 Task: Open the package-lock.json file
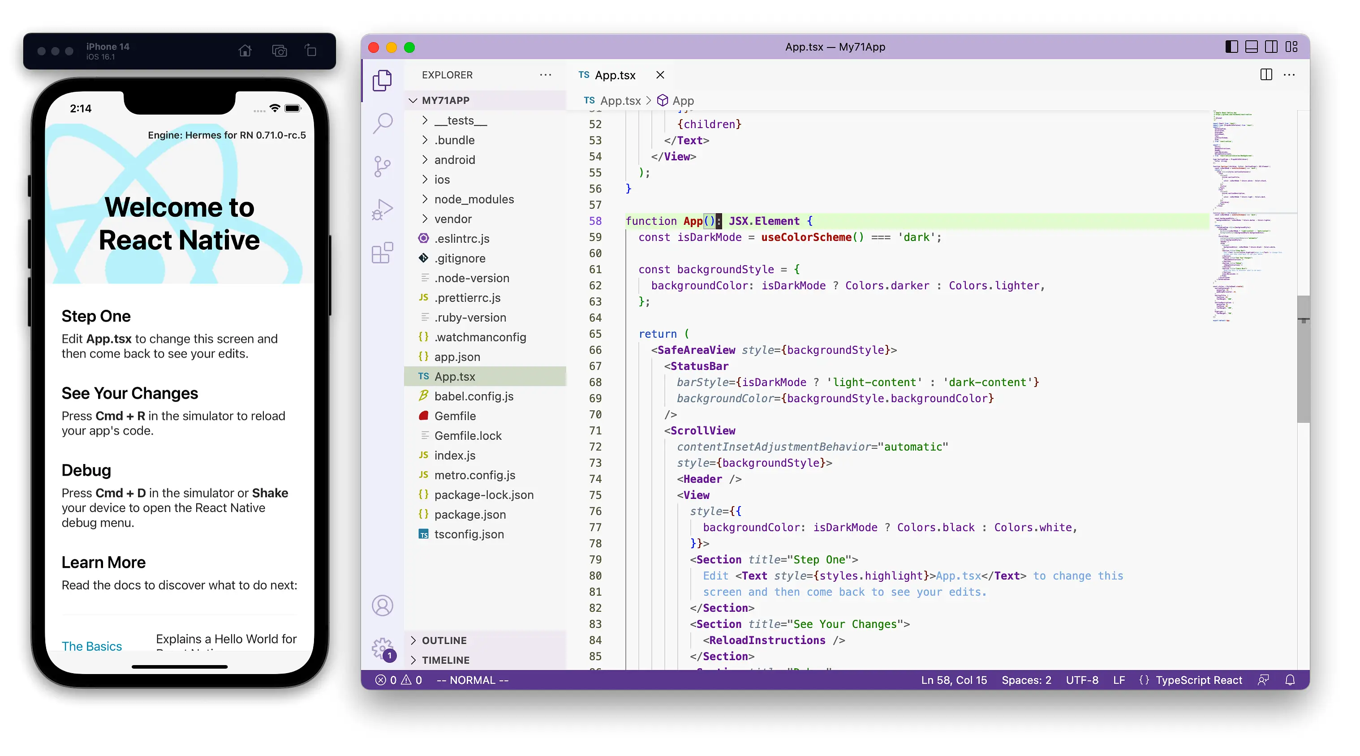coord(485,495)
